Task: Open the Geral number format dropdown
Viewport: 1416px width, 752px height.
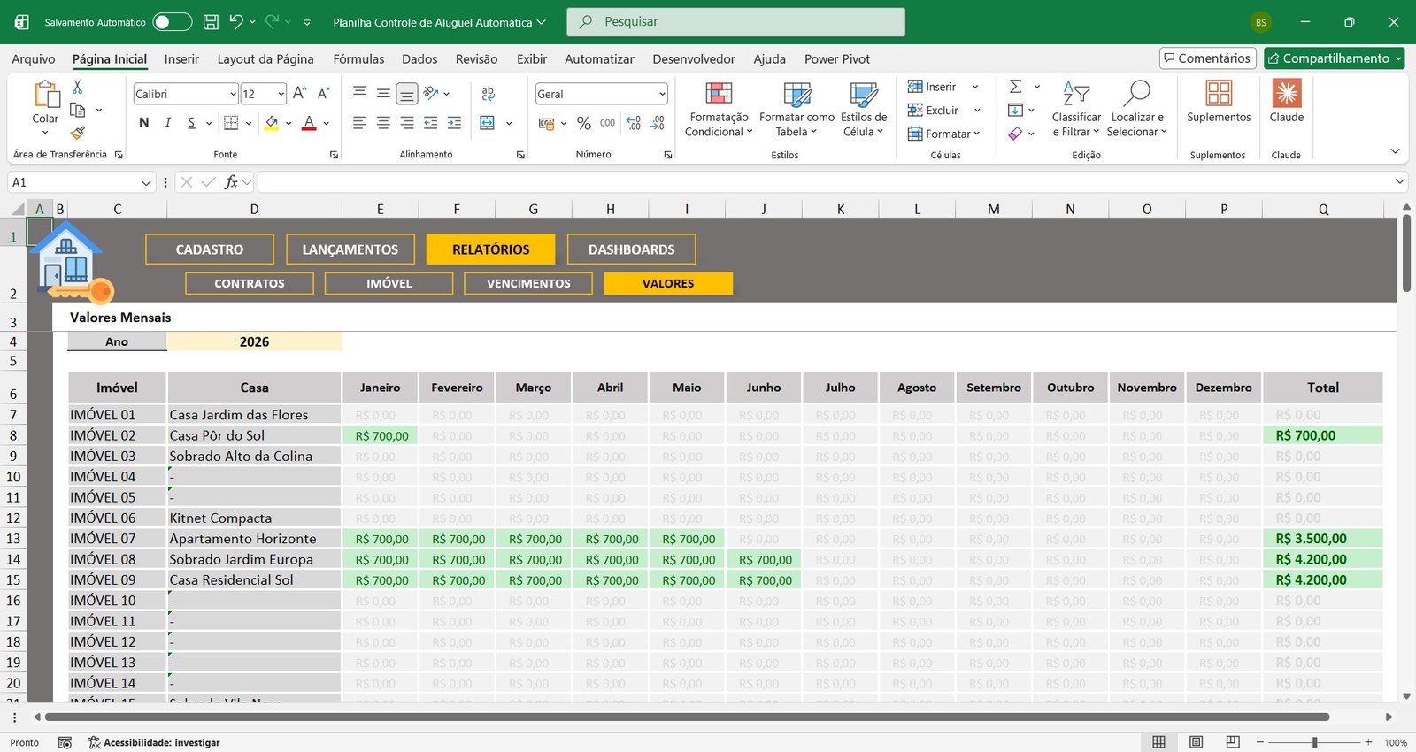Action: [x=662, y=94]
